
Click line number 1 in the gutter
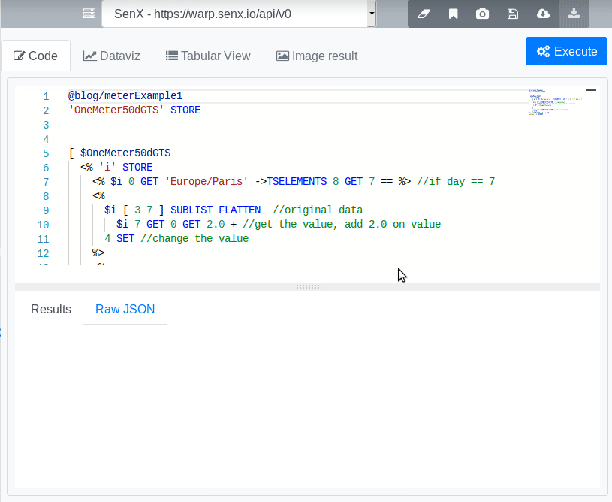point(46,96)
